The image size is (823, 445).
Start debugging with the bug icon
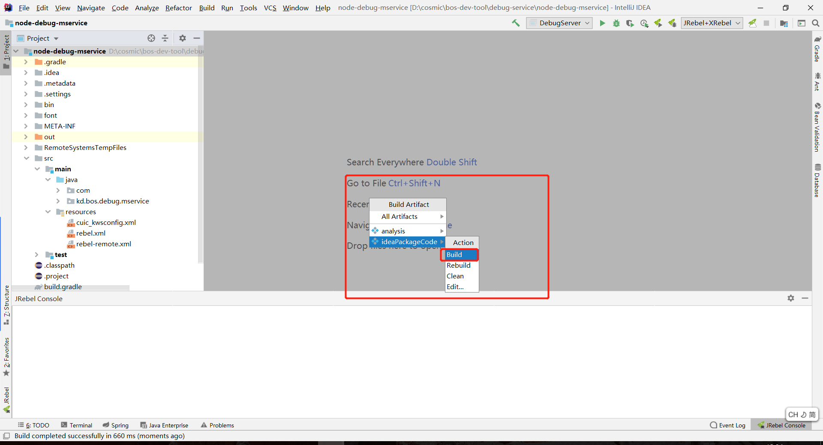(x=616, y=23)
